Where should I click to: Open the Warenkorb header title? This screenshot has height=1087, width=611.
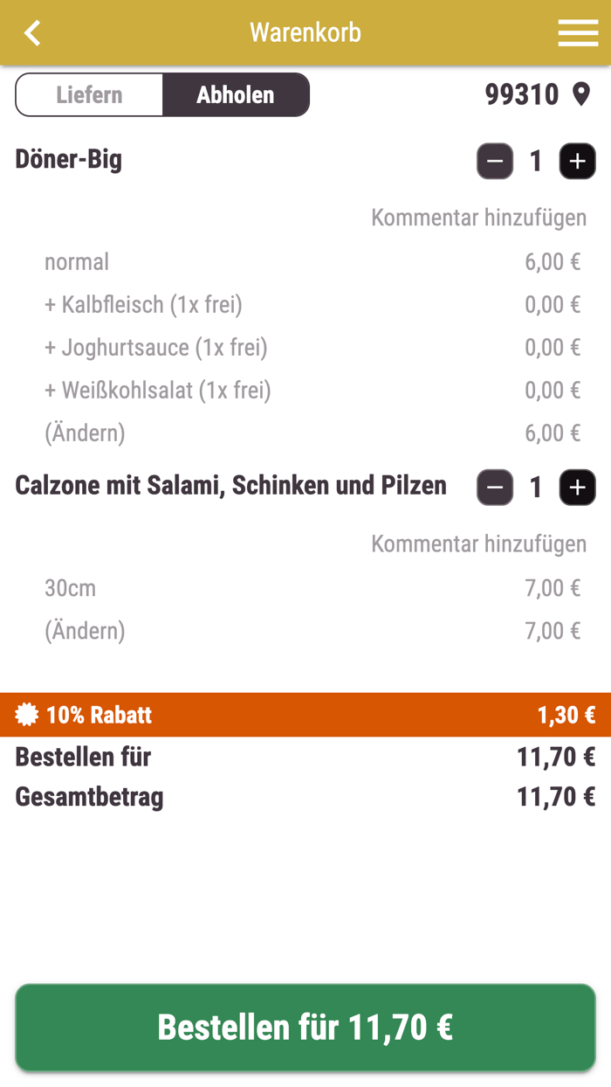pos(305,32)
